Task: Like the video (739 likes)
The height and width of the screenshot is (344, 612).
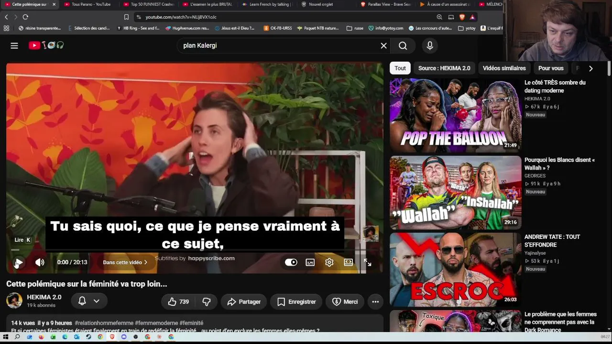Action: pyautogui.click(x=178, y=301)
